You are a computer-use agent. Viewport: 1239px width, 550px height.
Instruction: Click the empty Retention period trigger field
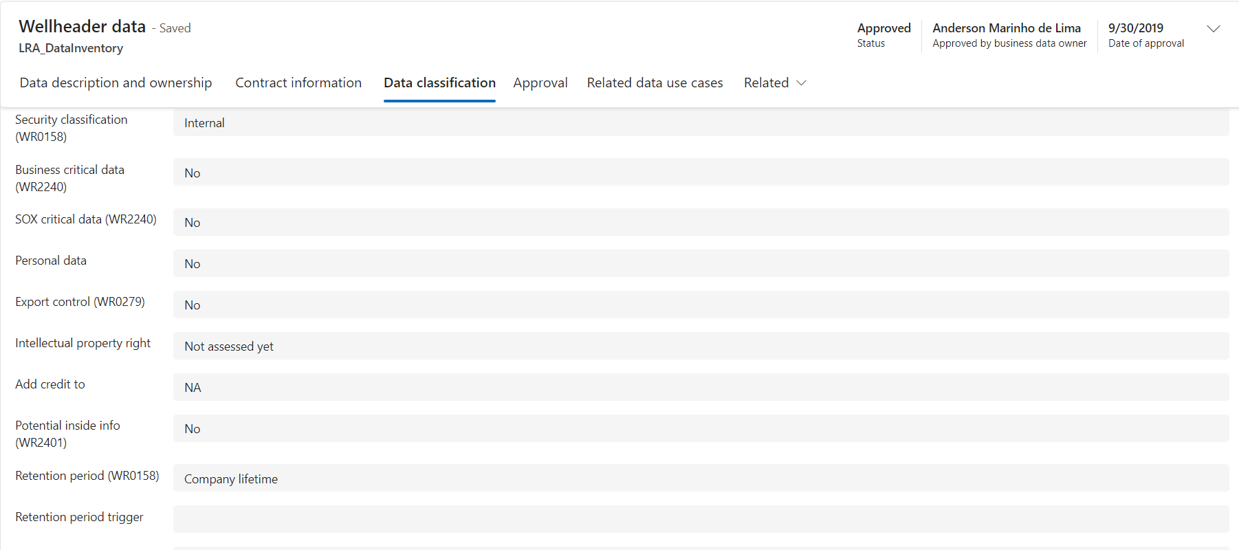click(700, 519)
